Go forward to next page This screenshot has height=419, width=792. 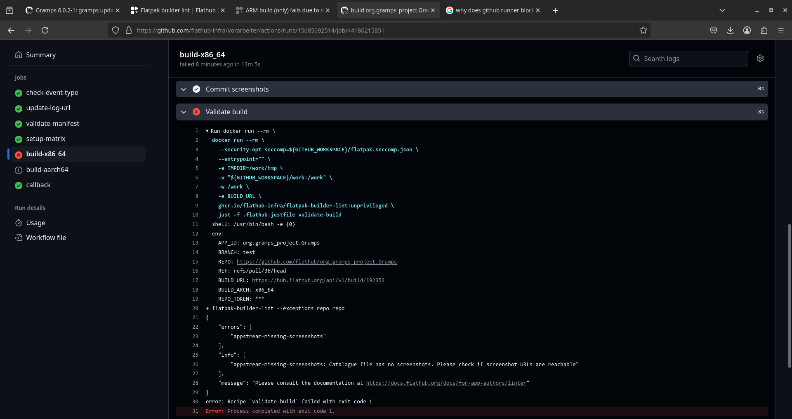coord(28,30)
